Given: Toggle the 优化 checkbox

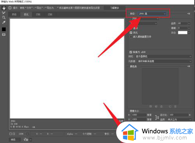Looking at the screenshot, I should click(131, 33).
